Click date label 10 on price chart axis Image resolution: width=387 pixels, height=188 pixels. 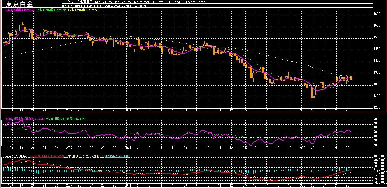click(x=207, y=111)
